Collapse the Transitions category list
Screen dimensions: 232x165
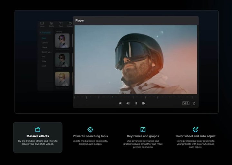(45, 33)
